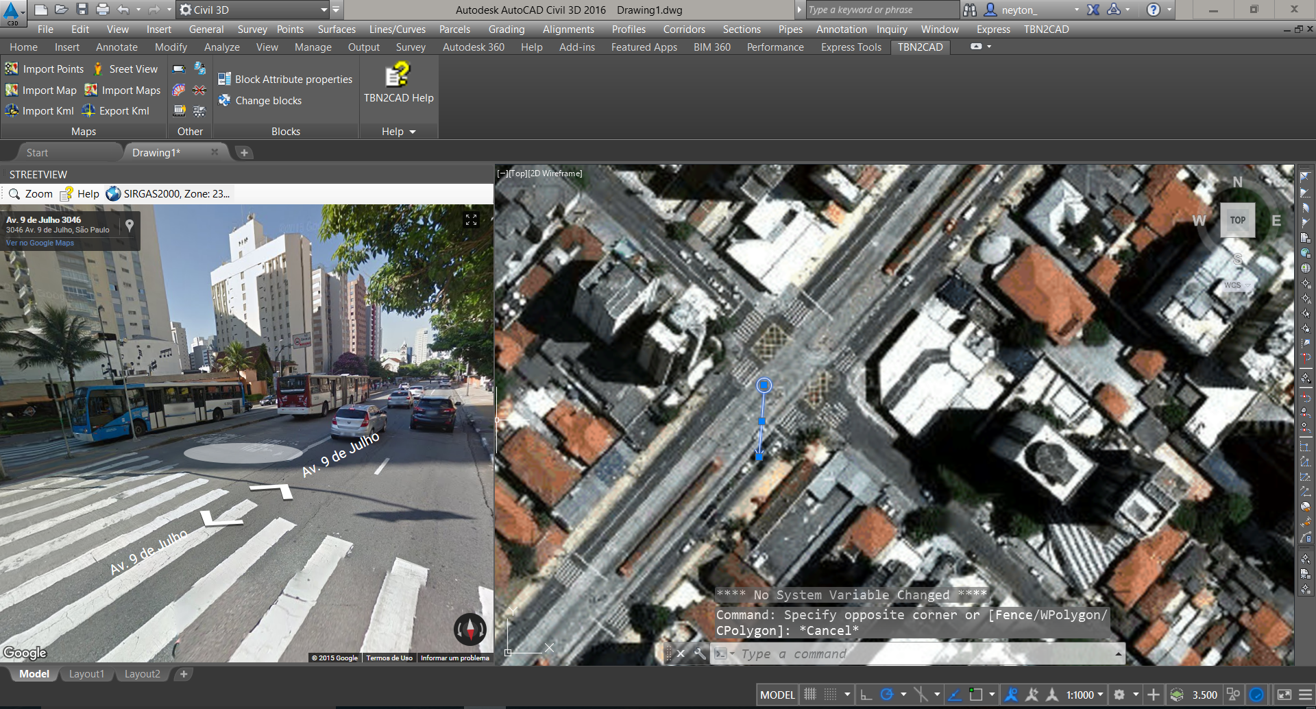Switch to the Layout1 tab
The height and width of the screenshot is (709, 1316).
(x=86, y=674)
